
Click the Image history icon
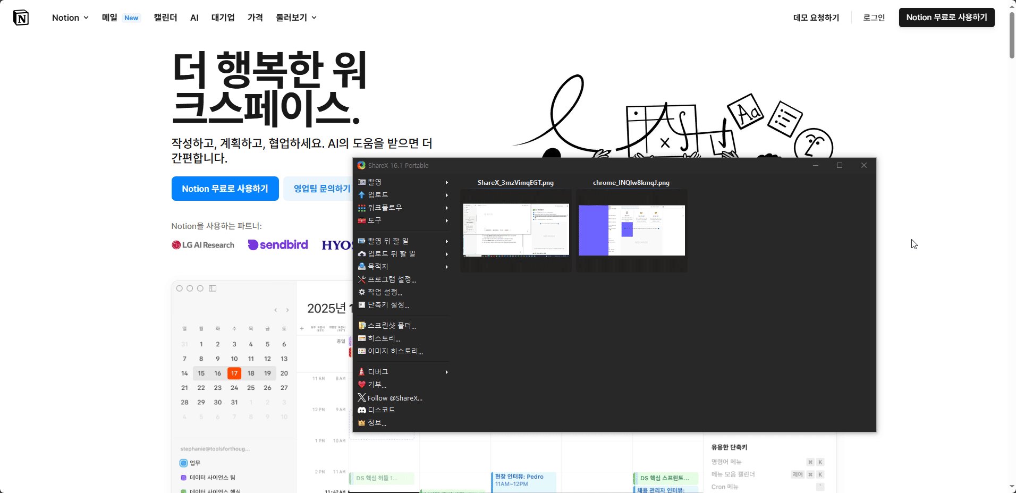point(362,351)
